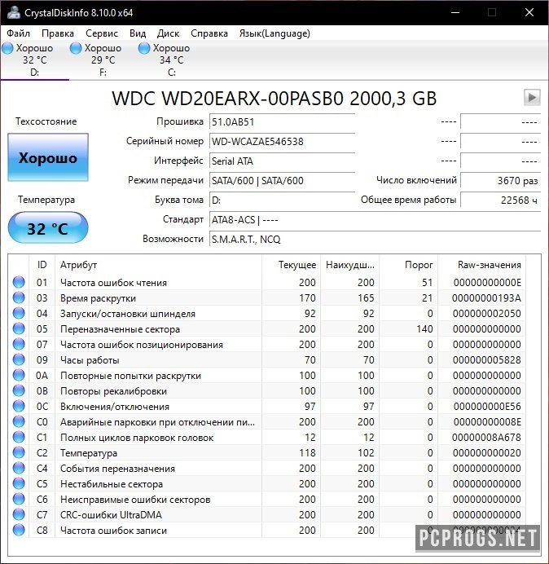Click the next disk arrow button
This screenshot has height=564, width=549.
tap(532, 97)
